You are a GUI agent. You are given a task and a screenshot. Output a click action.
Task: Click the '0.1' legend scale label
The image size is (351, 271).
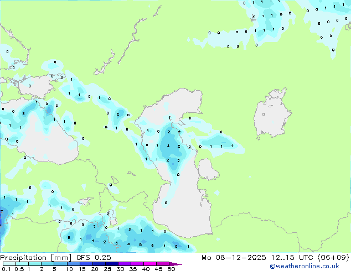pos(6,269)
